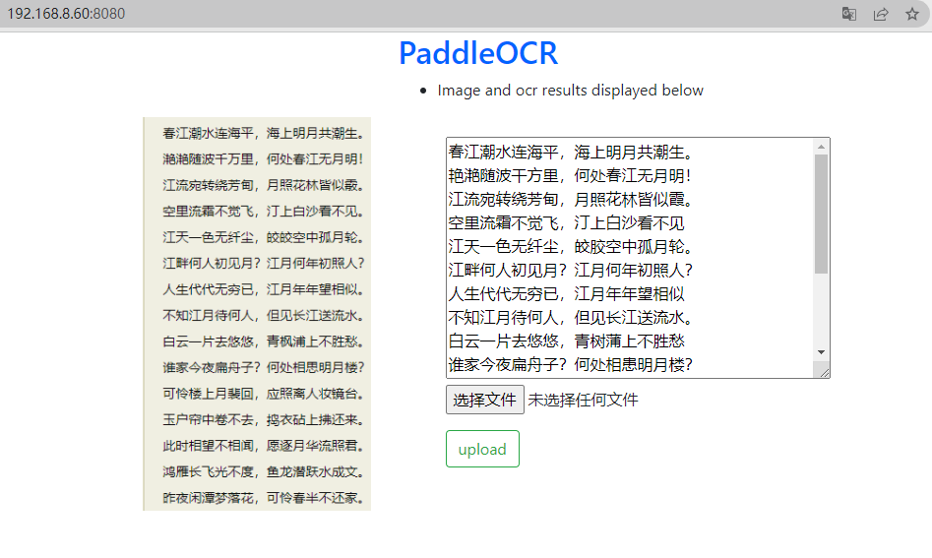932x558 pixels.
Task: Click the scrollbar up arrow in OCR results
Action: pos(821,147)
